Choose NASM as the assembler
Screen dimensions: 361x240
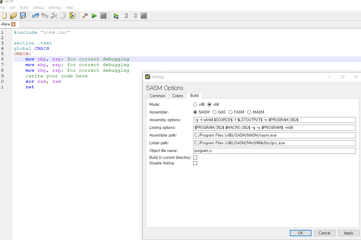195,112
